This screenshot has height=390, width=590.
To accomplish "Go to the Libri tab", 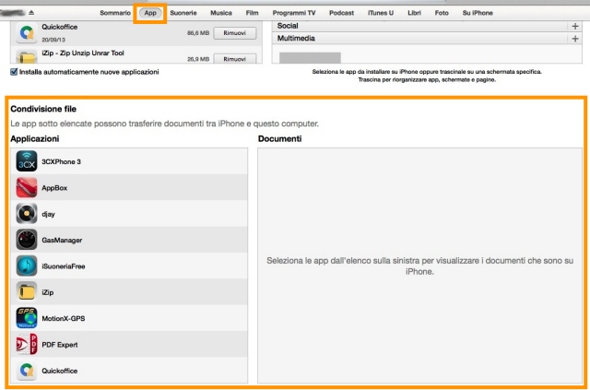I will point(414,13).
